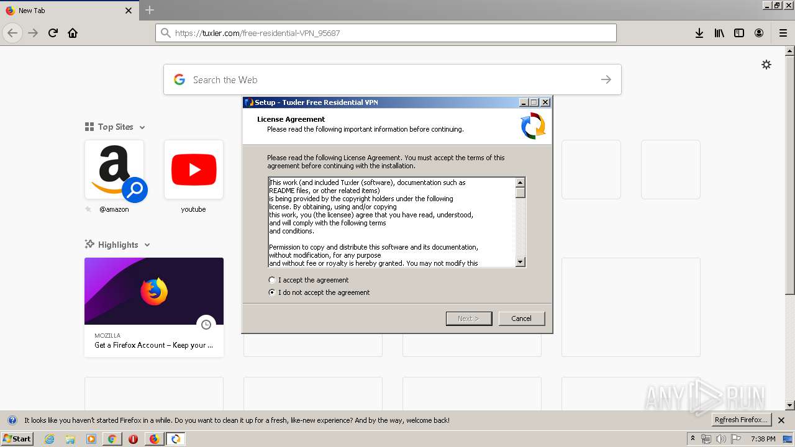Open Chrome from the taskbar
Viewport: 795px width, 447px height.
tap(112, 439)
